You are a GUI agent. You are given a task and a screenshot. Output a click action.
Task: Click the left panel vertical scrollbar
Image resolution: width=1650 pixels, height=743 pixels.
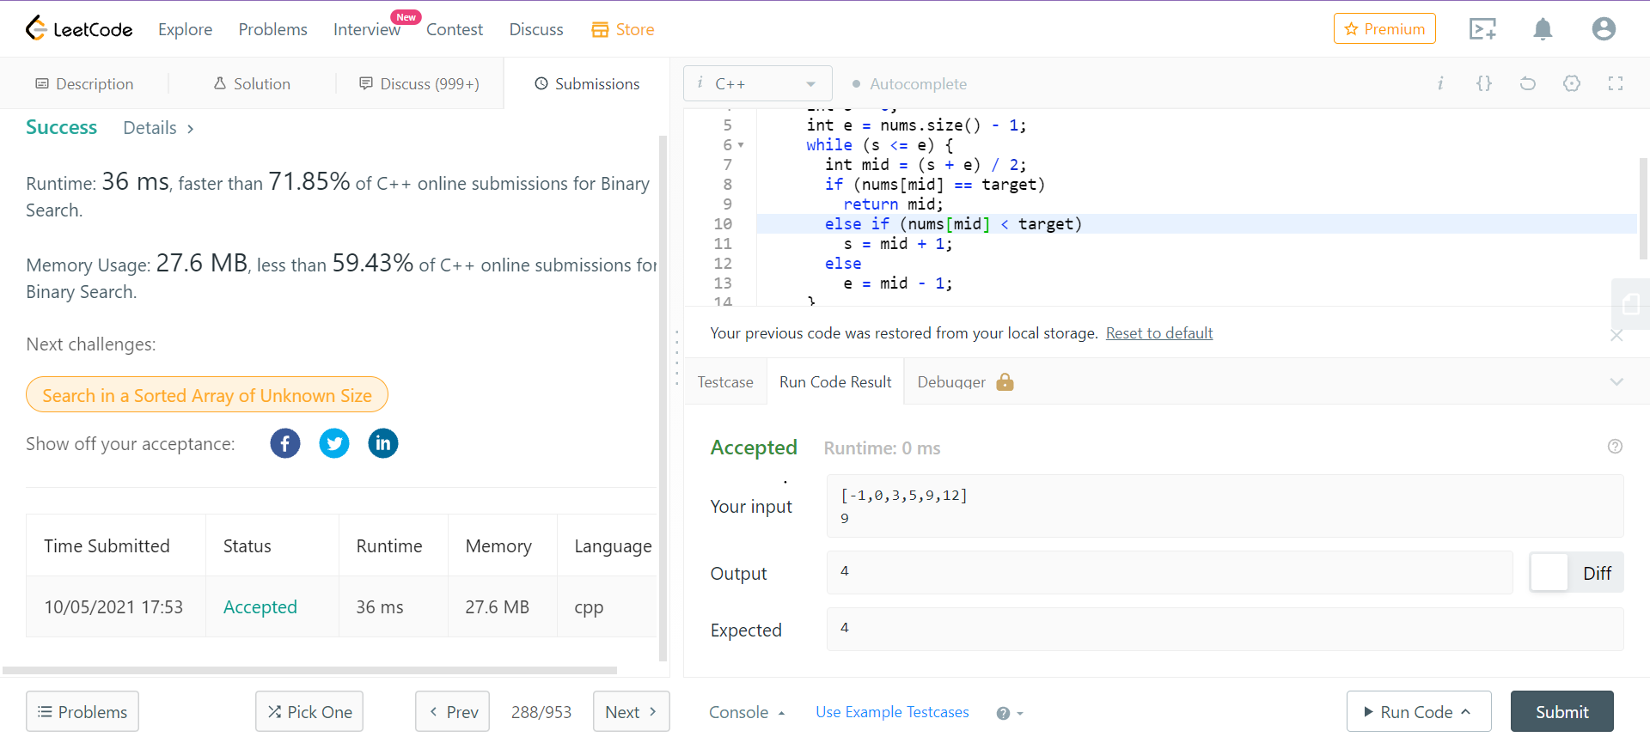(663, 399)
